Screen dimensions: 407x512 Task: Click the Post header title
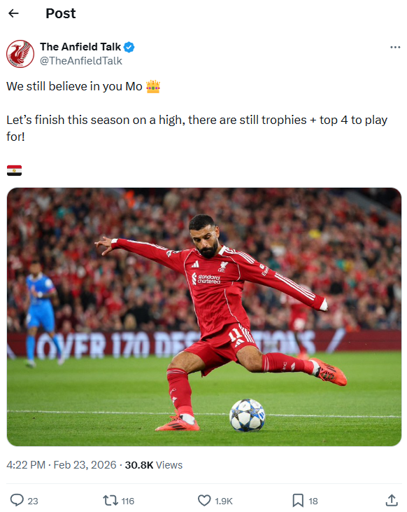61,13
